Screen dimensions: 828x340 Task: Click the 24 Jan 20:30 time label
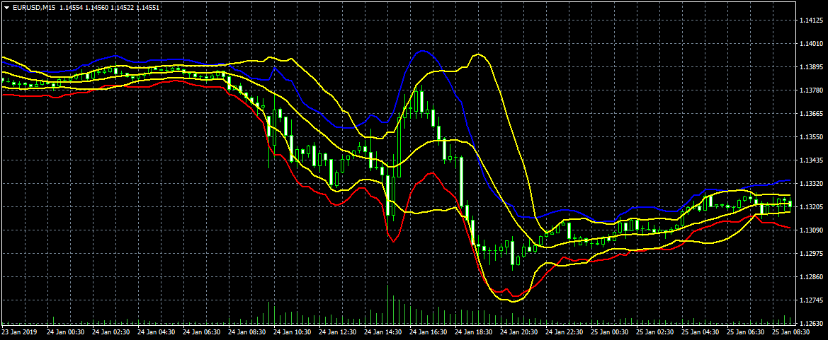click(520, 333)
